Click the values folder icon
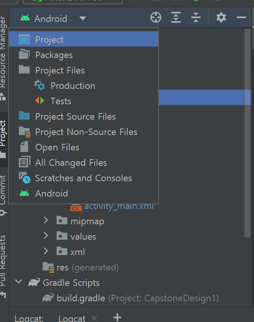The height and width of the screenshot is (322, 254). click(62, 235)
